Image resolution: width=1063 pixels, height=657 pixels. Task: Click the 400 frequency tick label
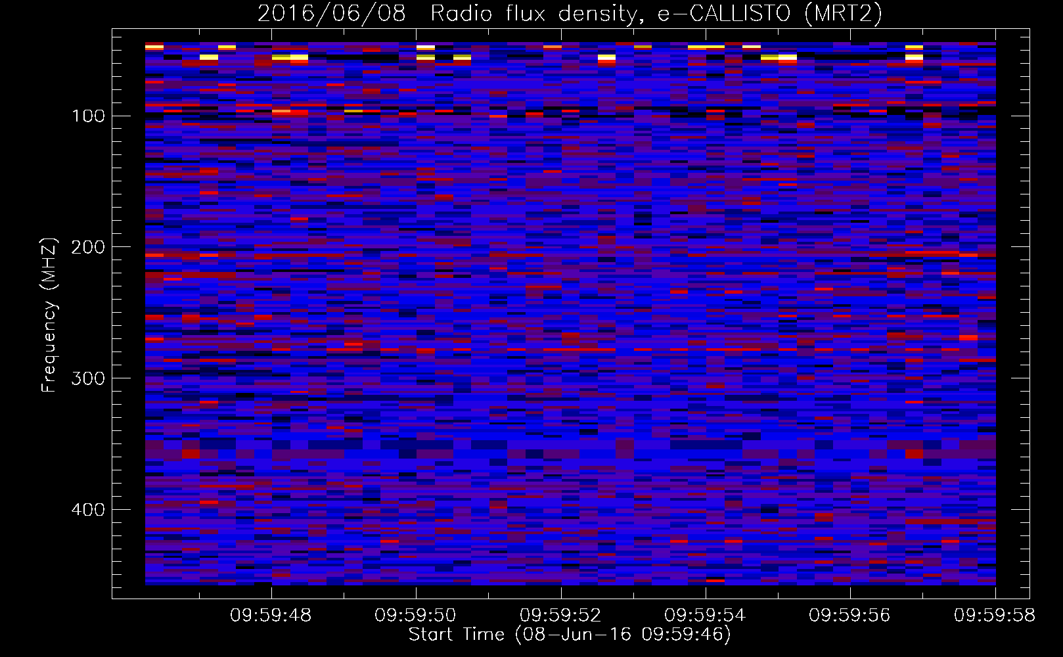pos(89,510)
